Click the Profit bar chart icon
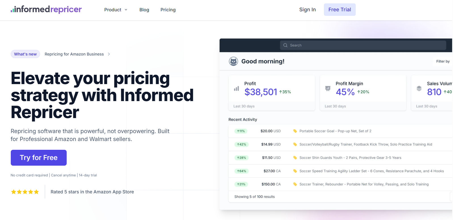 coord(236,89)
